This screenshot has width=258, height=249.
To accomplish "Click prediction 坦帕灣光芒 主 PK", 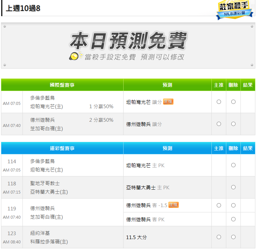I will pyautogui.click(x=145, y=166).
